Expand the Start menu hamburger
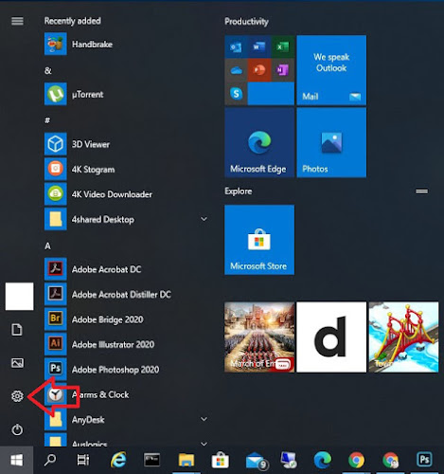444x474 pixels. point(17,21)
